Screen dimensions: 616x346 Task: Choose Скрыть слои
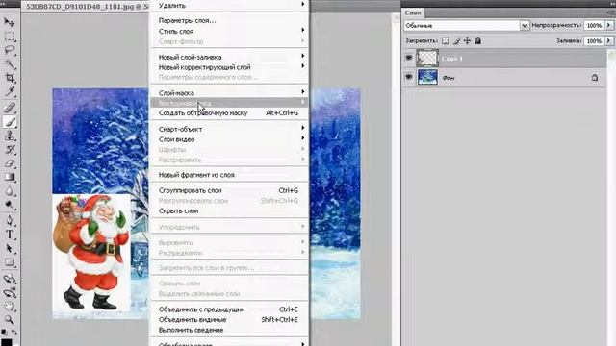pyautogui.click(x=230, y=210)
